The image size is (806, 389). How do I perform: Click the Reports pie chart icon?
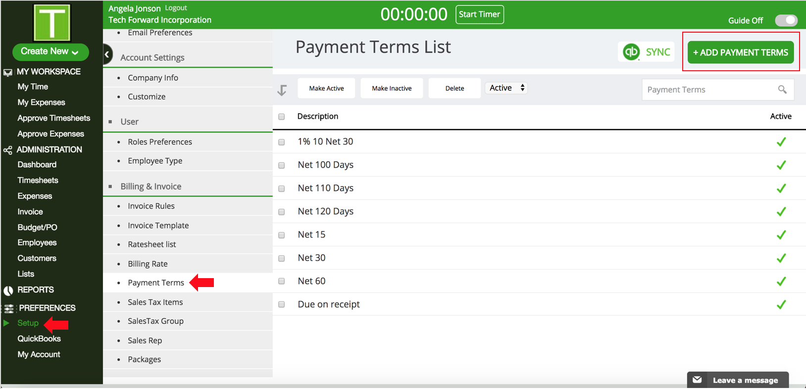(x=8, y=291)
